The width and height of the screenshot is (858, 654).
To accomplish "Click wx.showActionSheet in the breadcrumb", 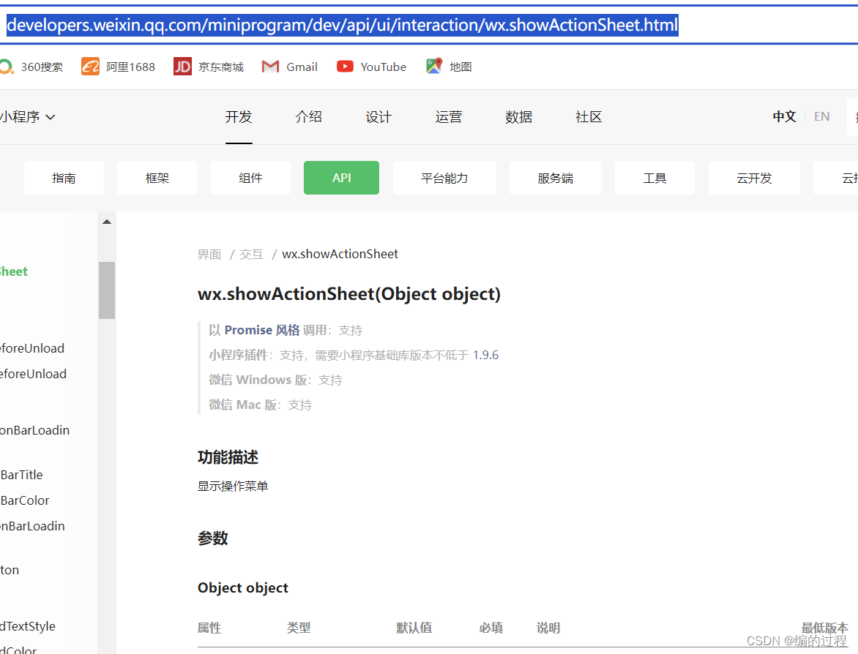I will [340, 255].
